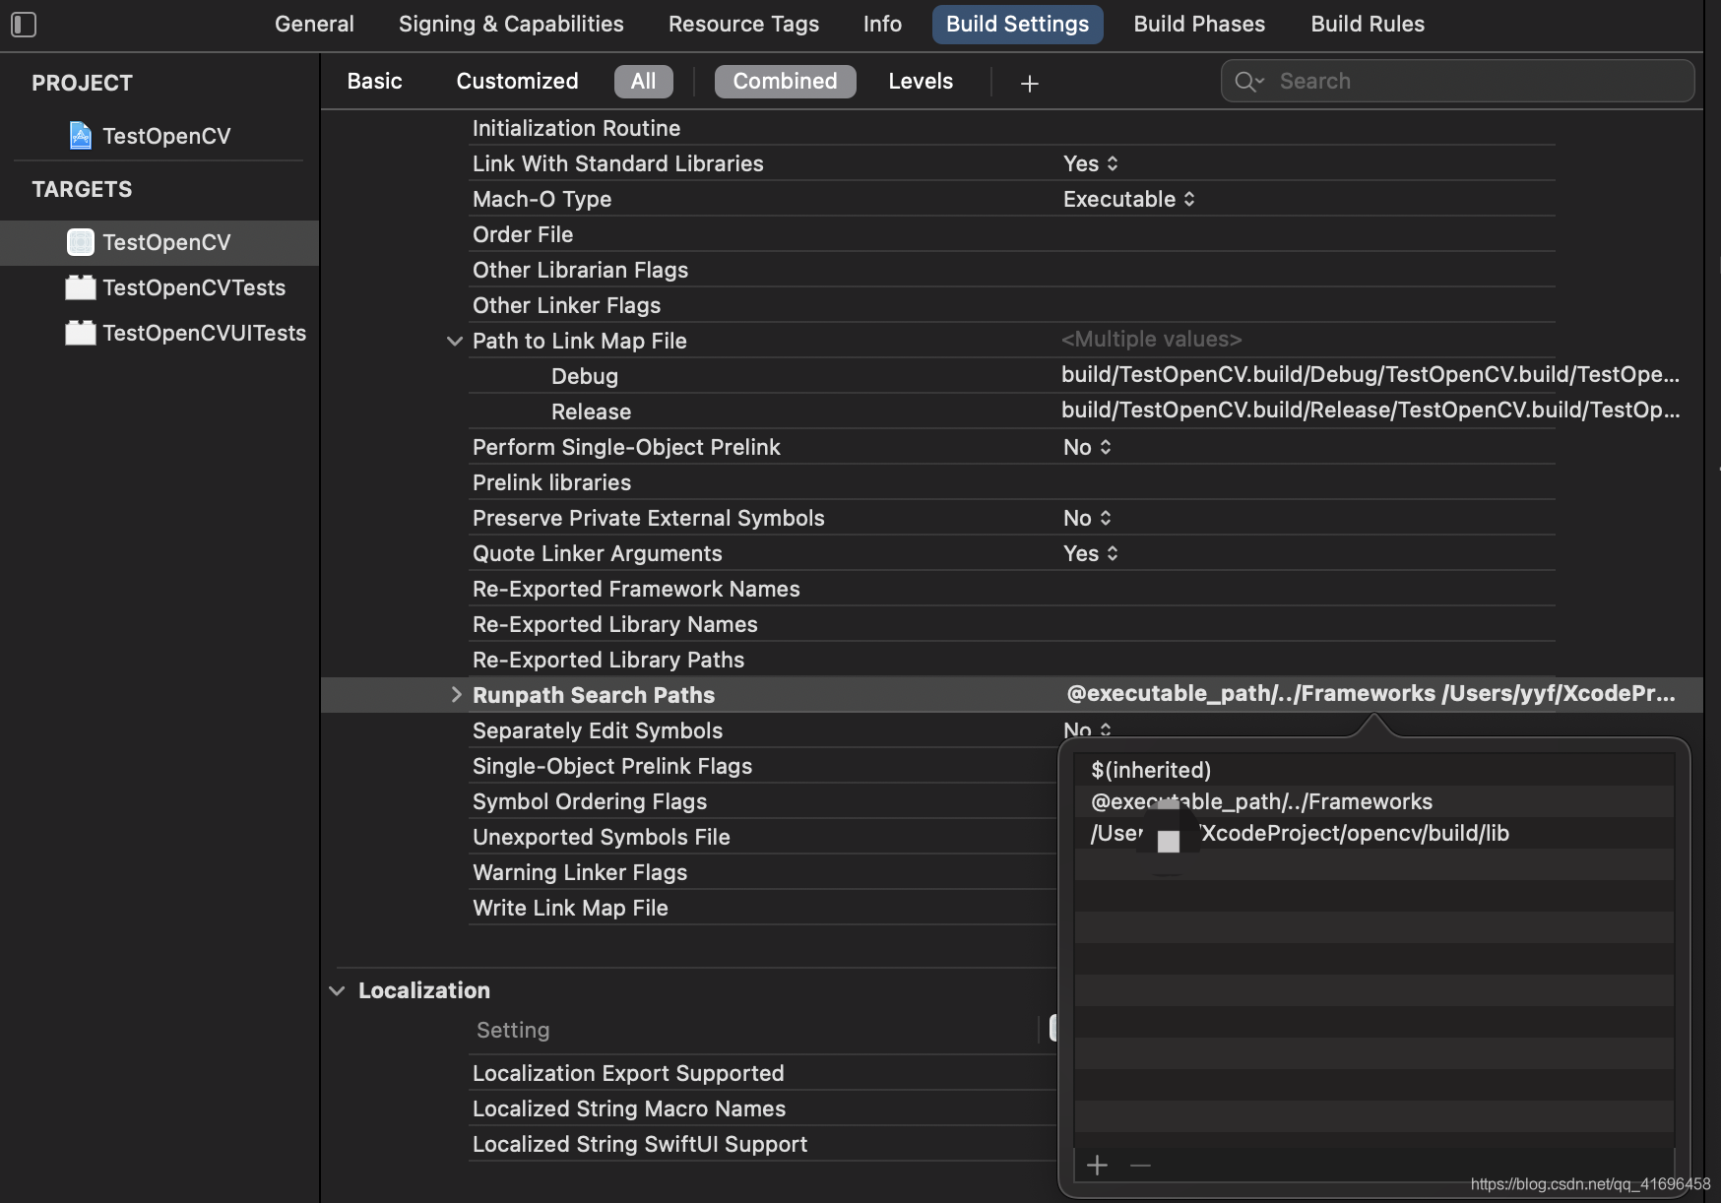Select Unexported Symbols File setting
The image size is (1721, 1203).
[x=601, y=837]
